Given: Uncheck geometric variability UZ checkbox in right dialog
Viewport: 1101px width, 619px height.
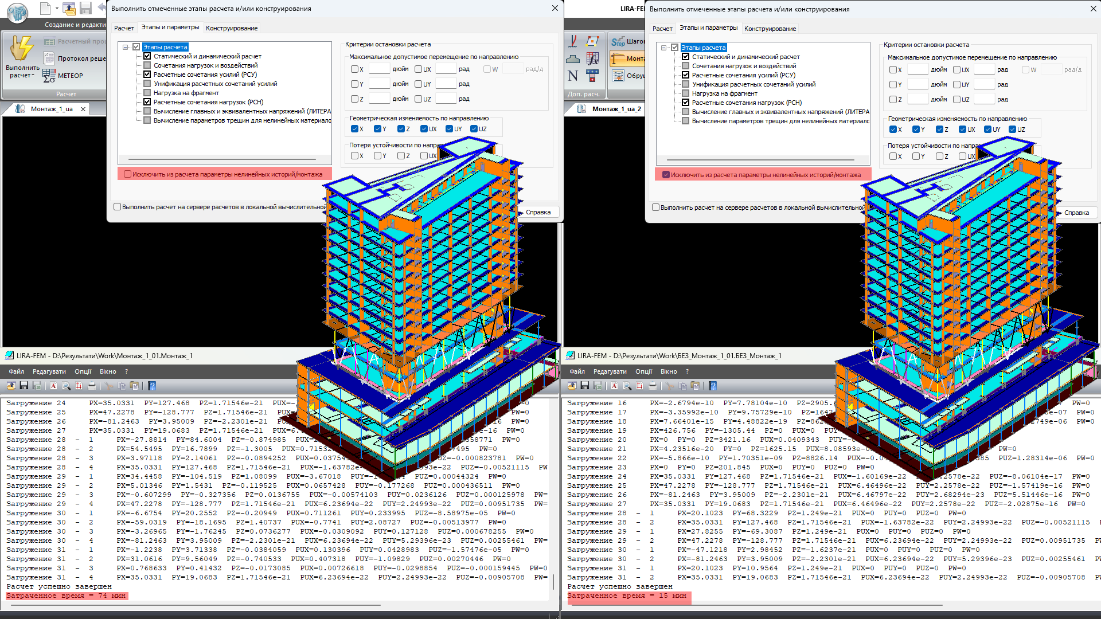Looking at the screenshot, I should 1012,130.
